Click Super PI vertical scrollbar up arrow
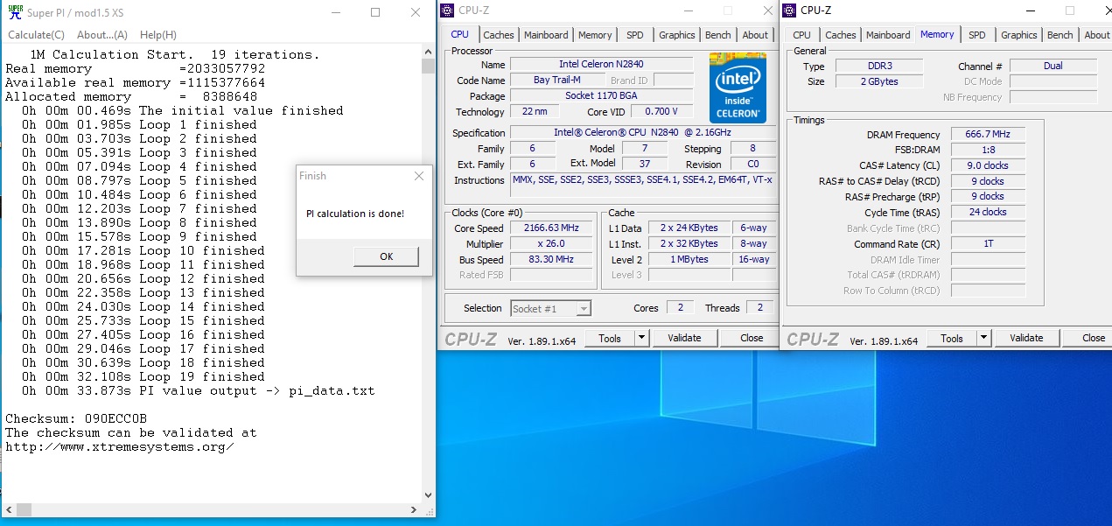The width and height of the screenshot is (1112, 526). coord(428,53)
